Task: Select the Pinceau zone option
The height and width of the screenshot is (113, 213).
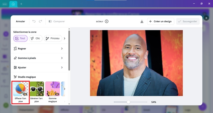Action: [53, 38]
